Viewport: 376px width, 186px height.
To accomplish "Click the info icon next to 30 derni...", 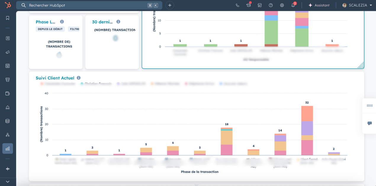I will [x=118, y=22].
